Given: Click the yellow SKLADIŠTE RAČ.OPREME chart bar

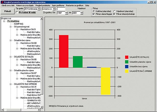Looking at the screenshot, I should coord(105,81).
